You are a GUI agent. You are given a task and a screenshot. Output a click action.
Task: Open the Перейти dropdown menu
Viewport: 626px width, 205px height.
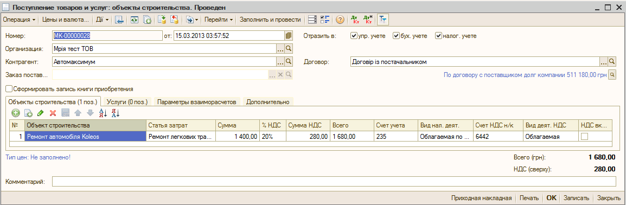(219, 19)
